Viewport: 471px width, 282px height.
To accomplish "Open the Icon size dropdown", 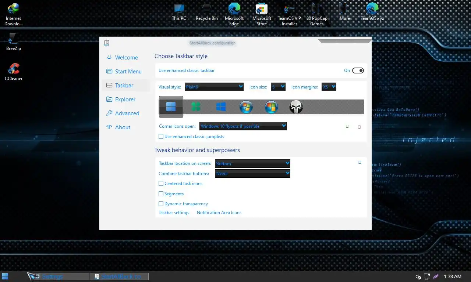I will pos(278,87).
